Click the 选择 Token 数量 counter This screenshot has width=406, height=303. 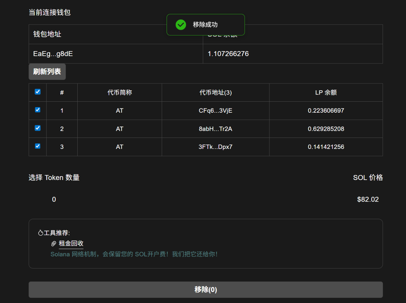pos(54,199)
